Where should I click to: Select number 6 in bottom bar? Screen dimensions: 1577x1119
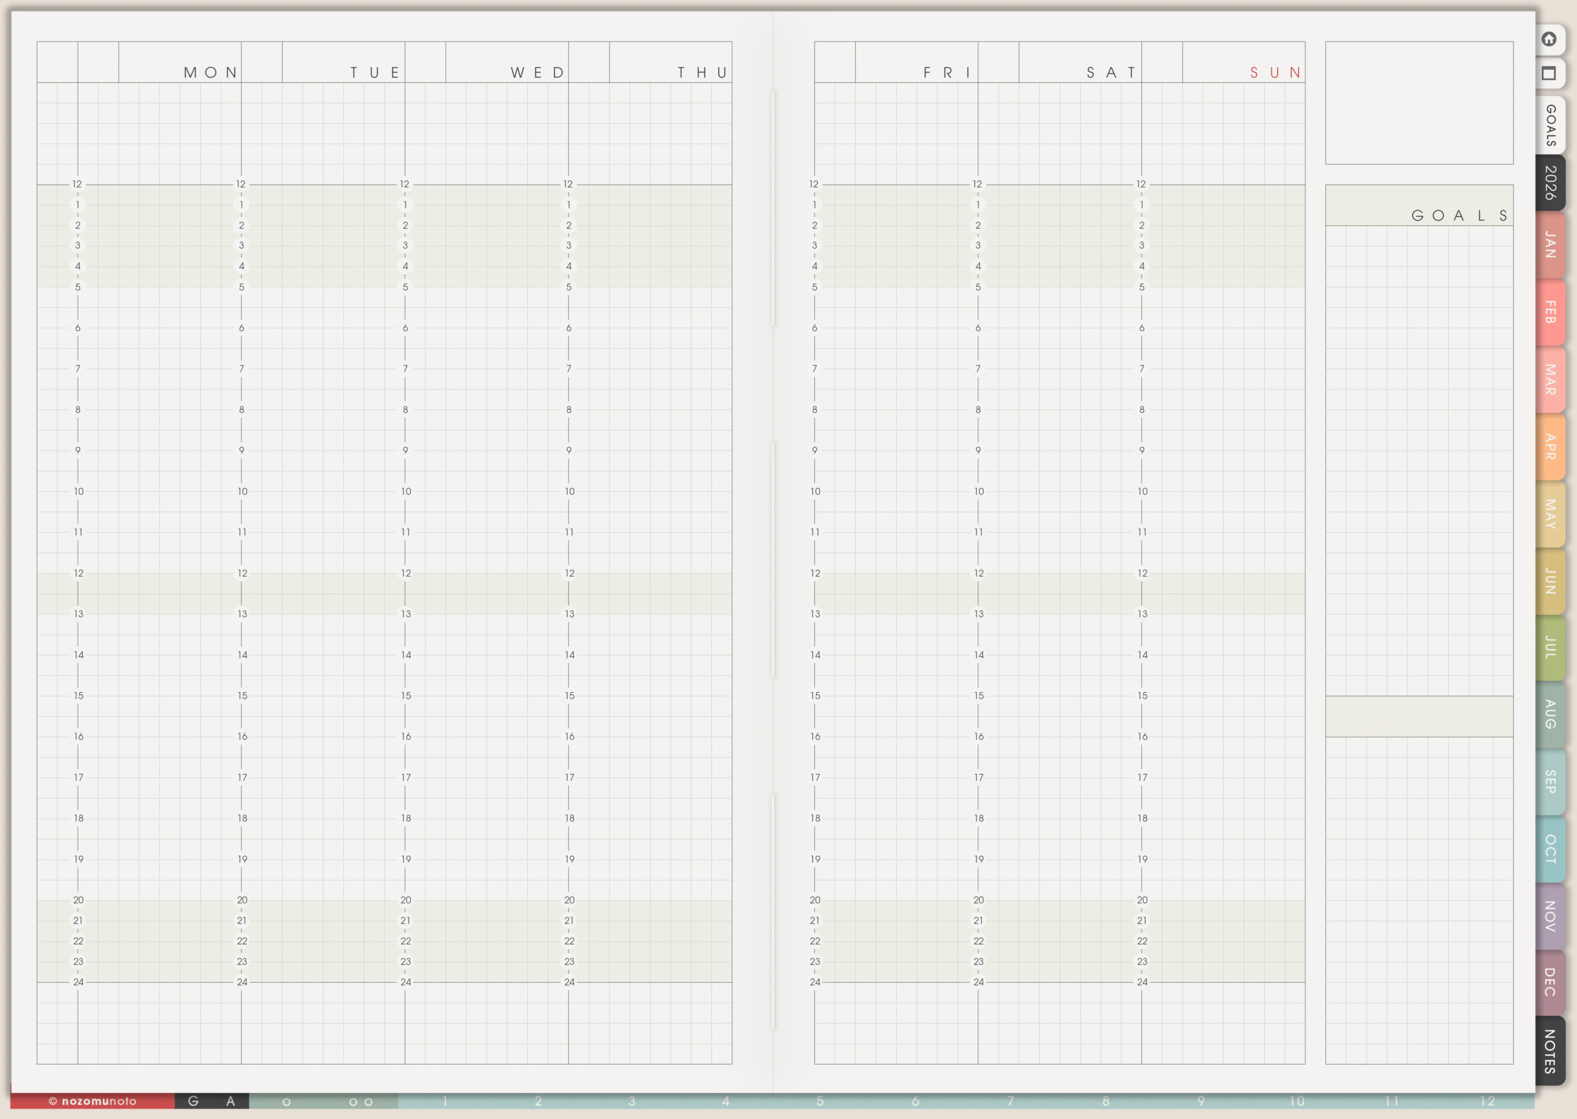[x=915, y=1101]
